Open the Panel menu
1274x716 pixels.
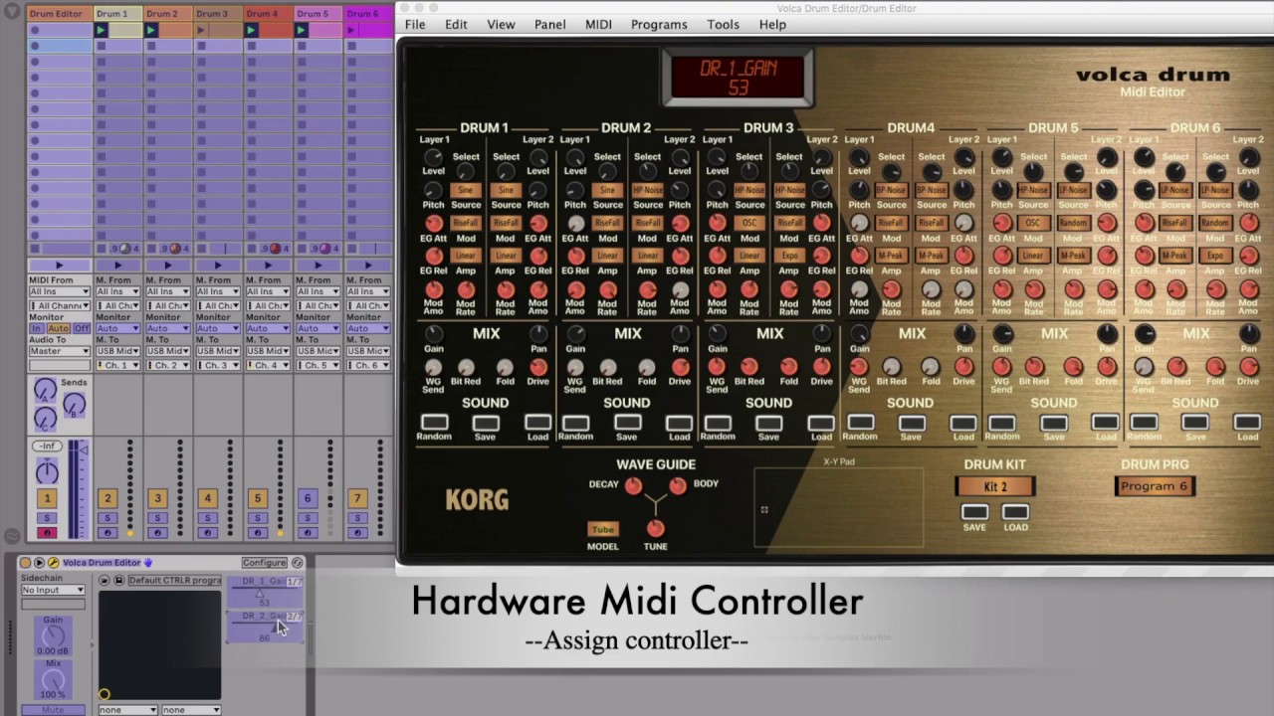(x=549, y=24)
